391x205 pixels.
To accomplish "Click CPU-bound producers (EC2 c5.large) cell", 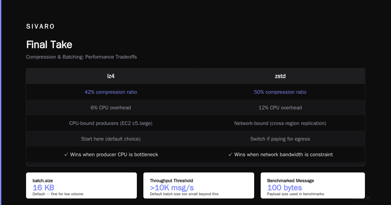I will [111, 123].
